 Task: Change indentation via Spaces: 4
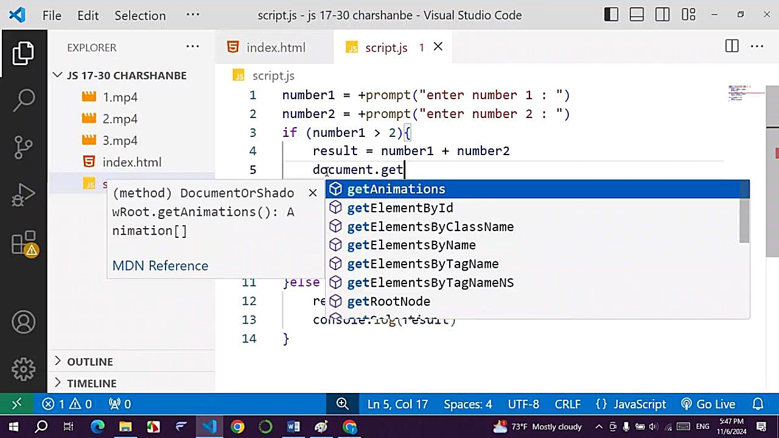pos(467,404)
